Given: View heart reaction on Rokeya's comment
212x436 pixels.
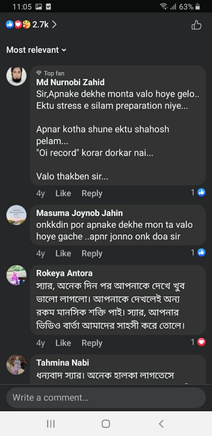Looking at the screenshot, I should point(201,342).
